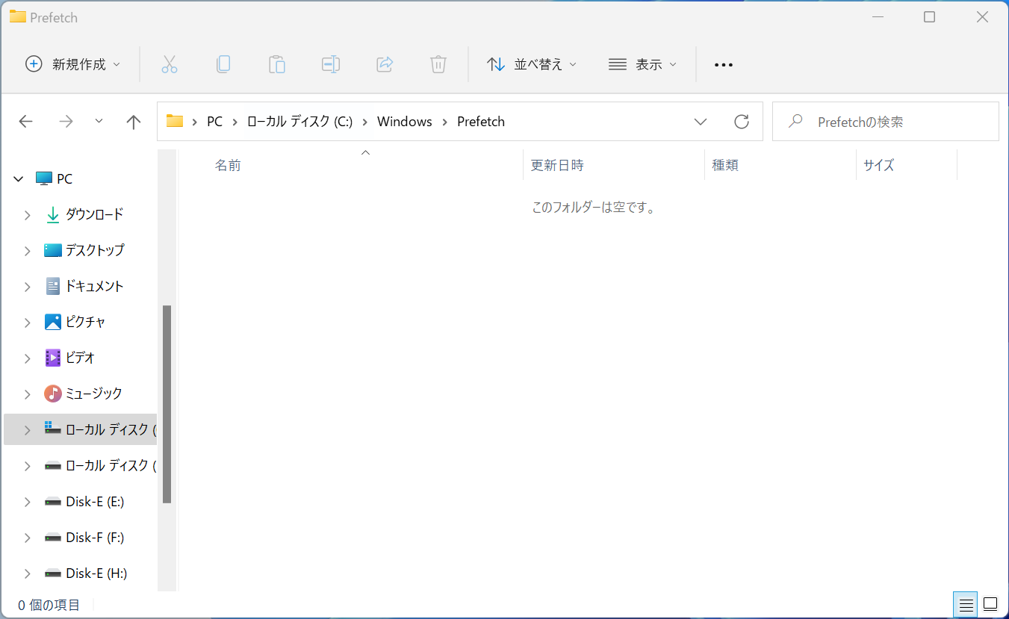The height and width of the screenshot is (619, 1009).
Task: Switch to large thumbnails view icon
Action: (x=990, y=603)
